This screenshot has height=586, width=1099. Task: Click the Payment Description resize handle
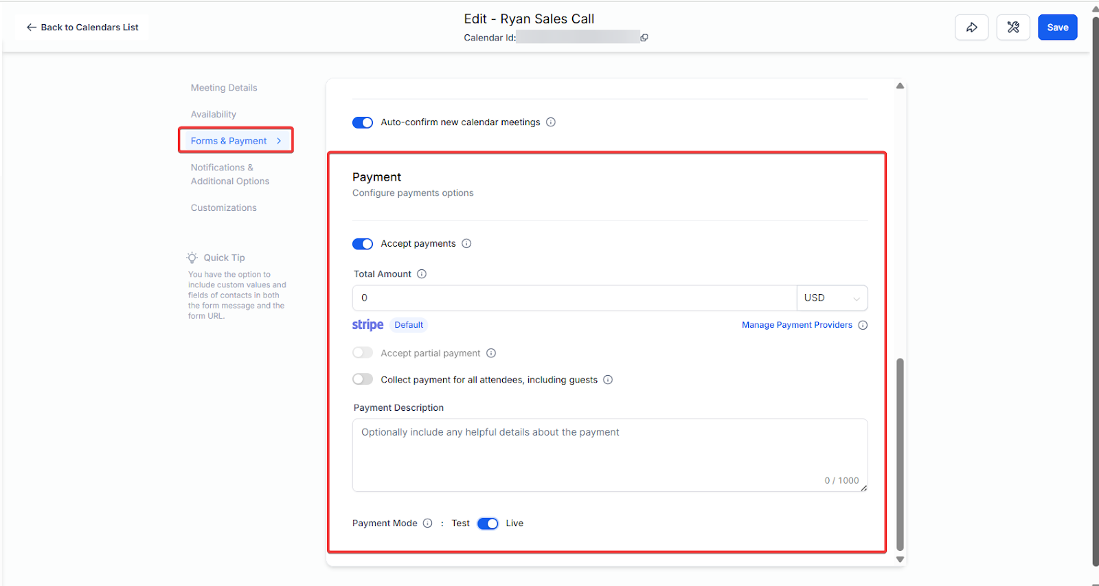(x=863, y=488)
